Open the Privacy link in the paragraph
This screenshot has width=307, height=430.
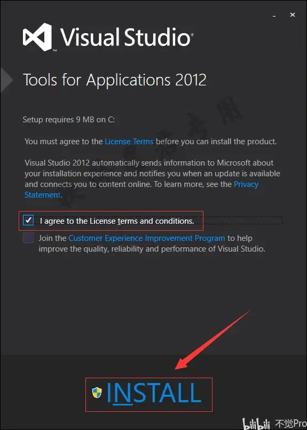click(246, 184)
